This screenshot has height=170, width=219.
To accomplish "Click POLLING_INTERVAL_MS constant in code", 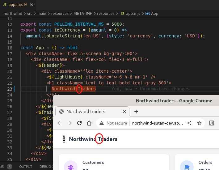I will tap(79, 24).
